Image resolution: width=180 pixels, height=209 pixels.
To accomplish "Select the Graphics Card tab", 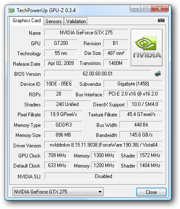I will [26, 21].
